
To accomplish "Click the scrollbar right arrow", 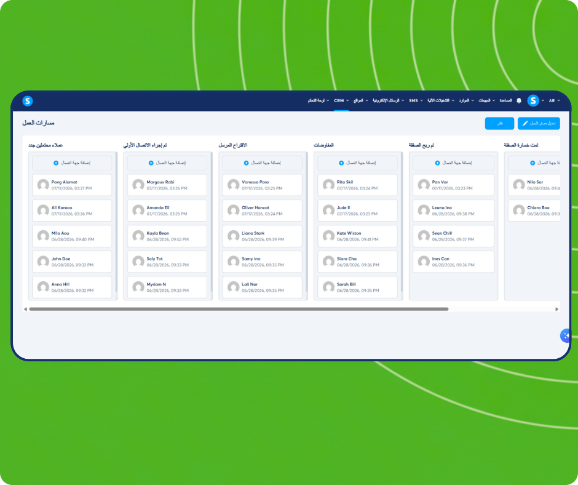I will [556, 310].
